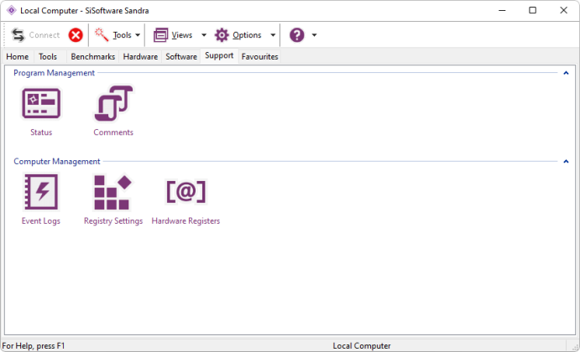
Task: Minimize the Sandra window
Action: tap(502, 10)
